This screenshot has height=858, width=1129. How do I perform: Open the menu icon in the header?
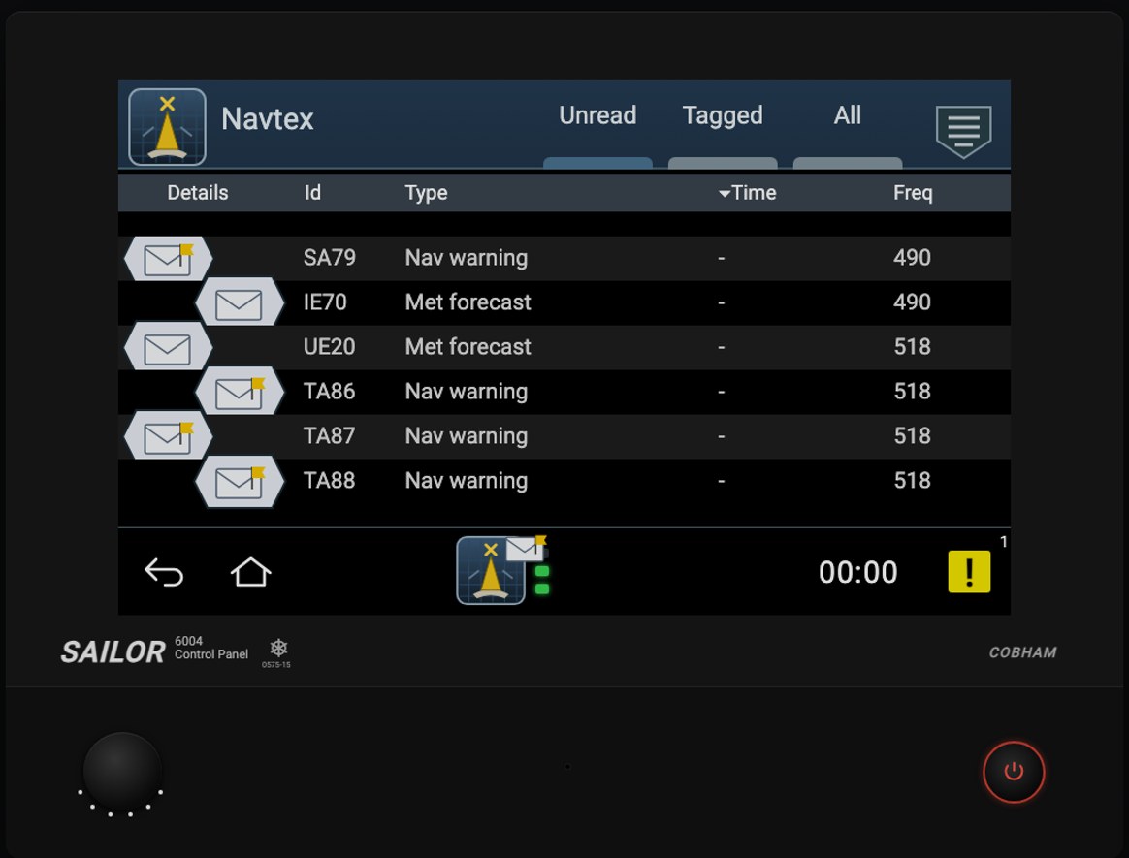963,131
